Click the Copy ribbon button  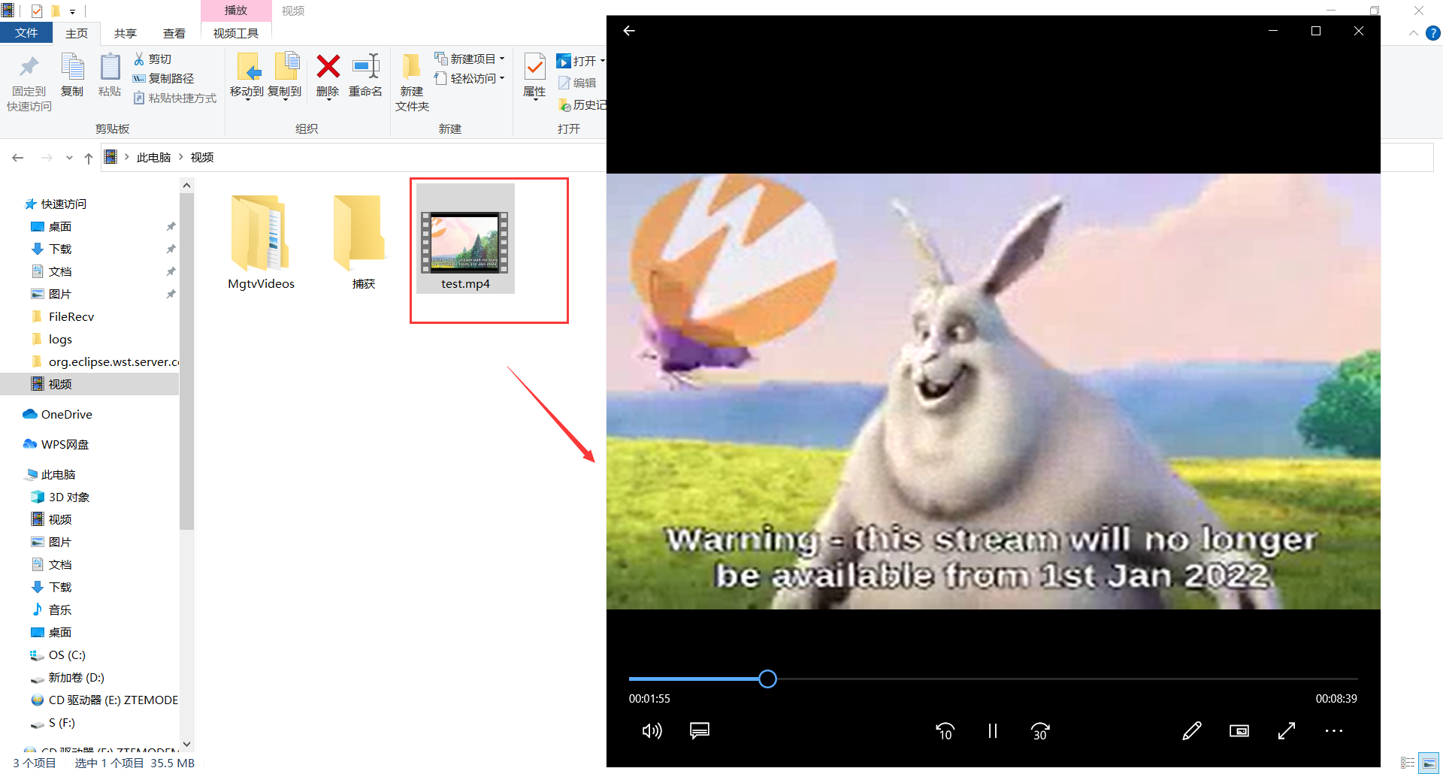[72, 76]
